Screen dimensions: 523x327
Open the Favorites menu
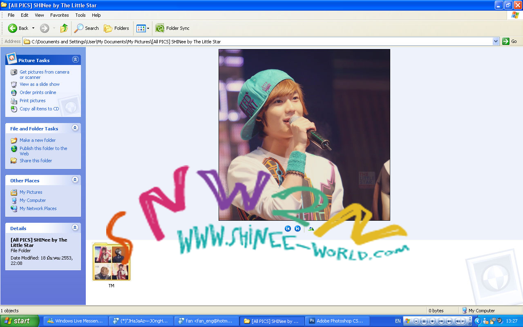(x=60, y=15)
